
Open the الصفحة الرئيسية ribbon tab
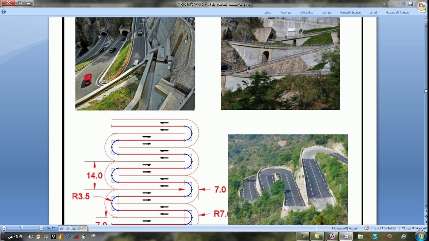coord(398,12)
